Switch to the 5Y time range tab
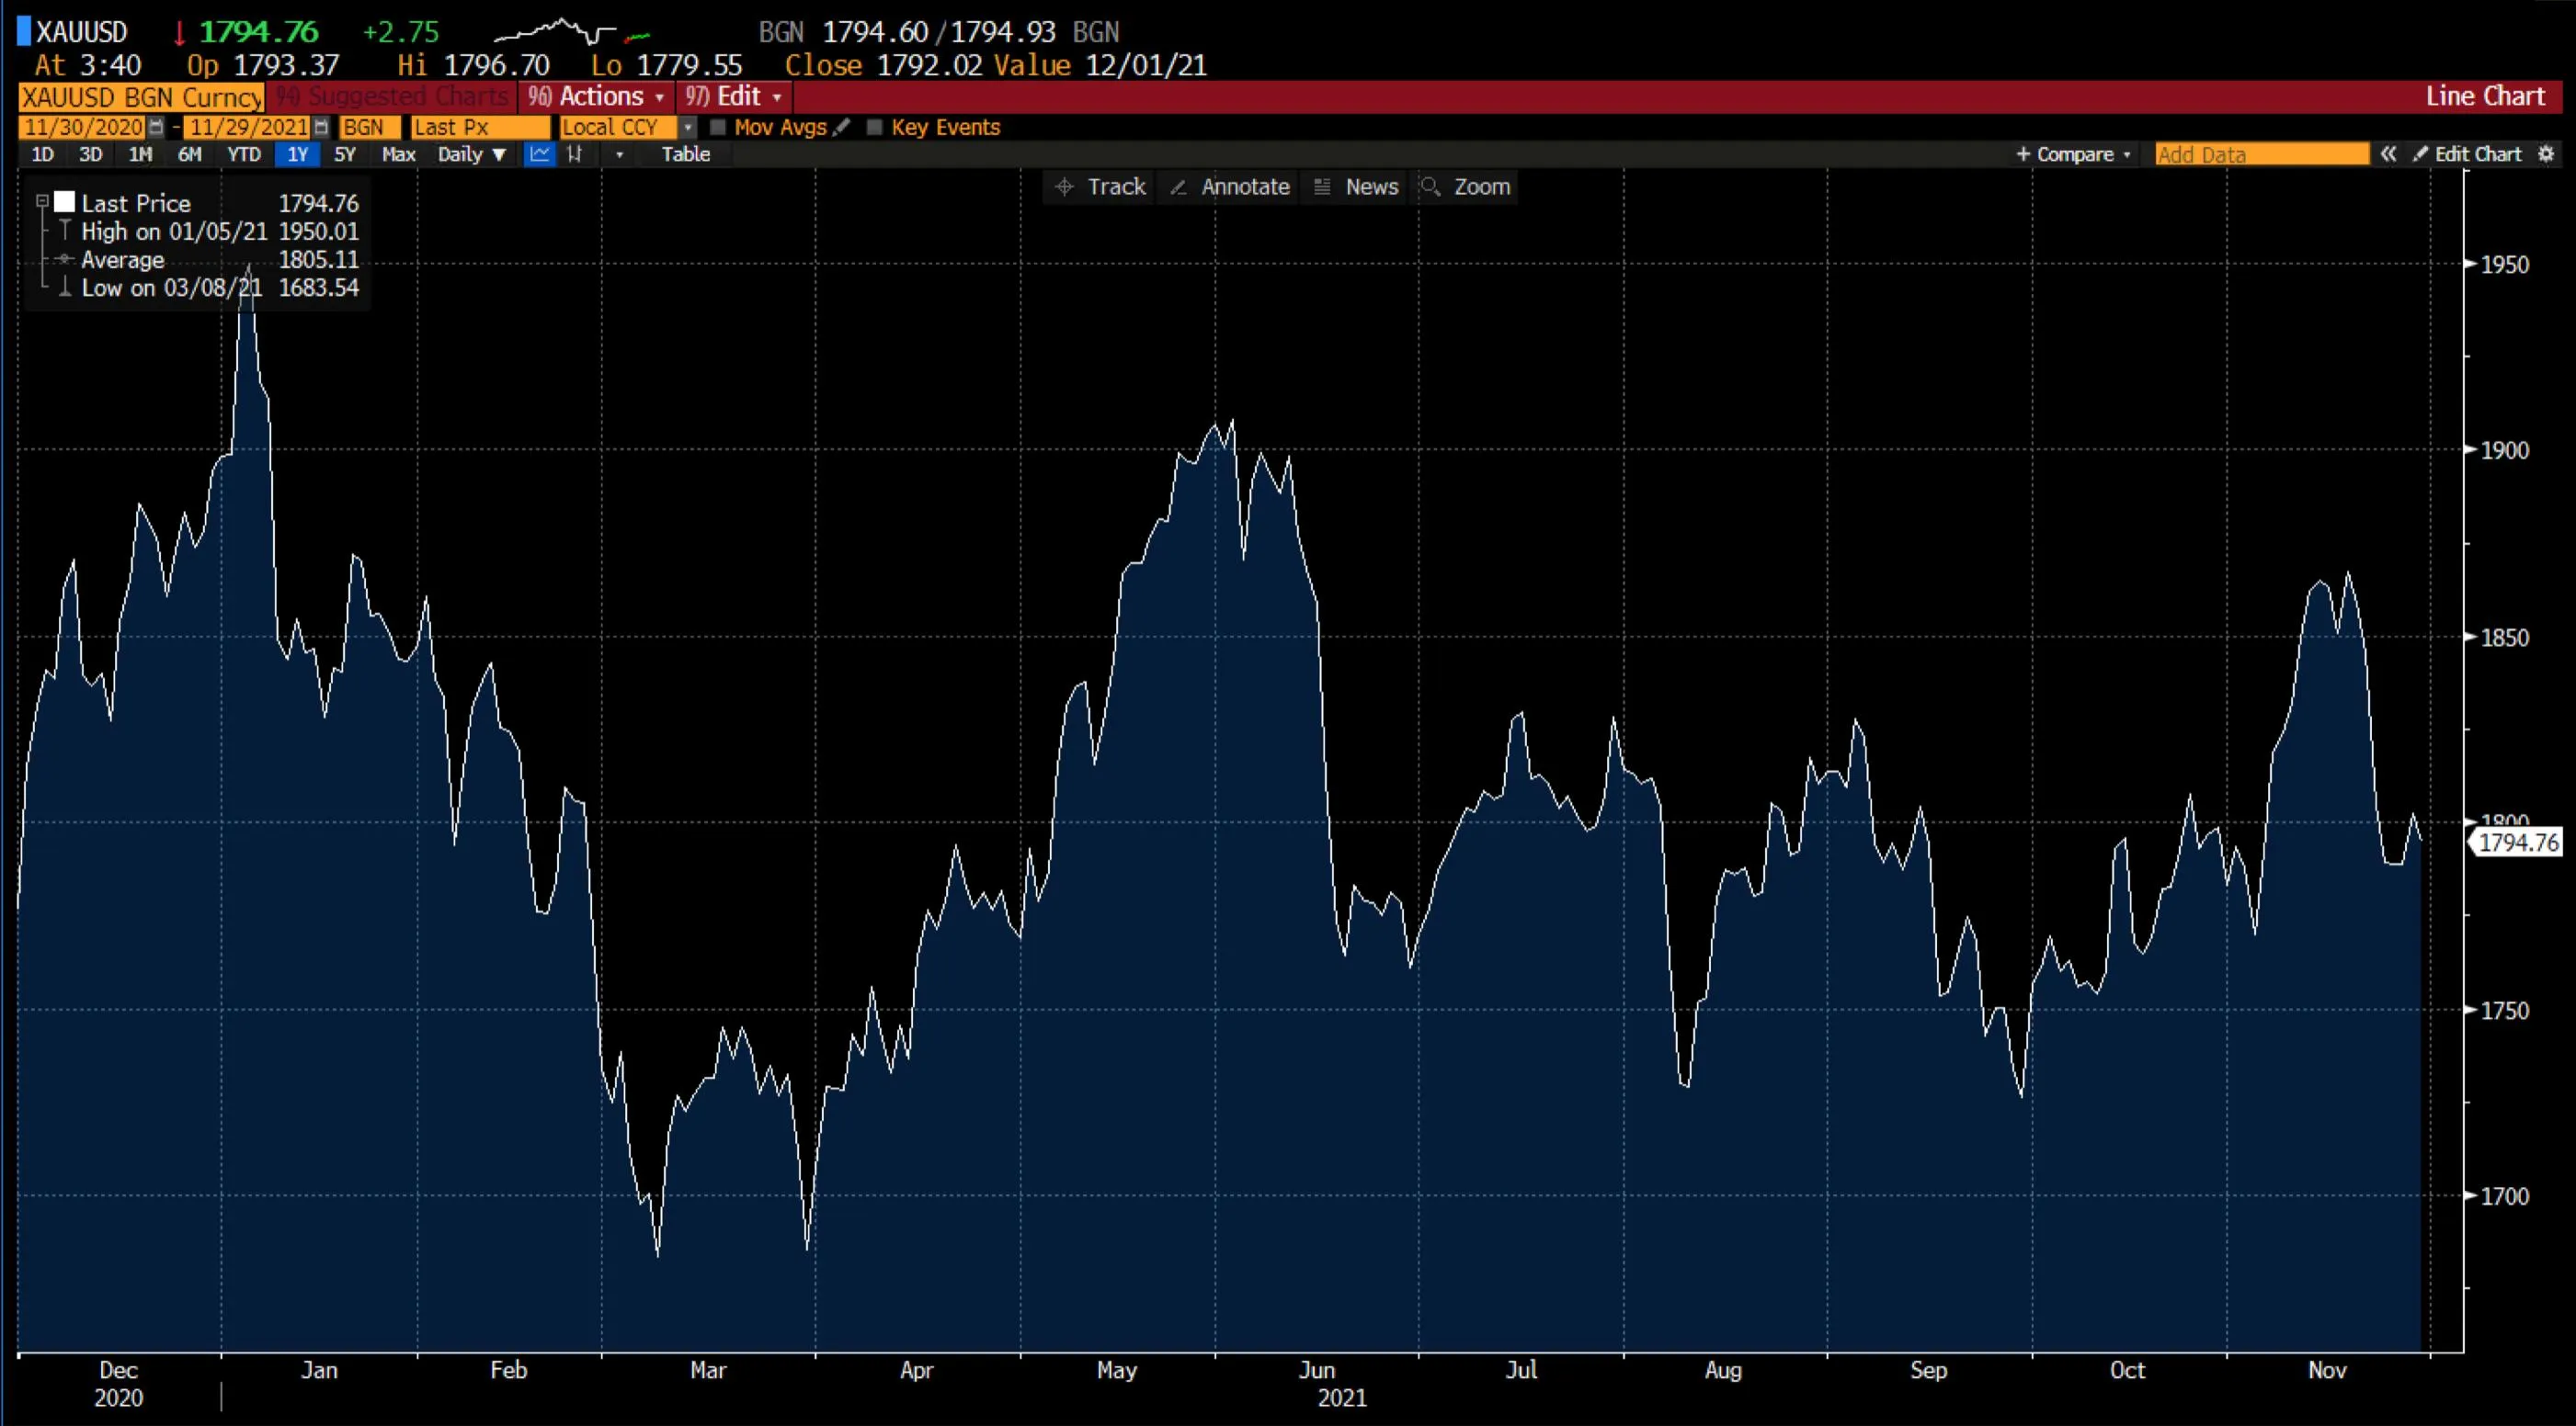The image size is (2576, 1426). [x=344, y=155]
